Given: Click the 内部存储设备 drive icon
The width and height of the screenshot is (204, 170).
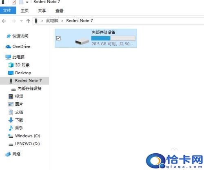Looking at the screenshot, I should tap(82, 42).
